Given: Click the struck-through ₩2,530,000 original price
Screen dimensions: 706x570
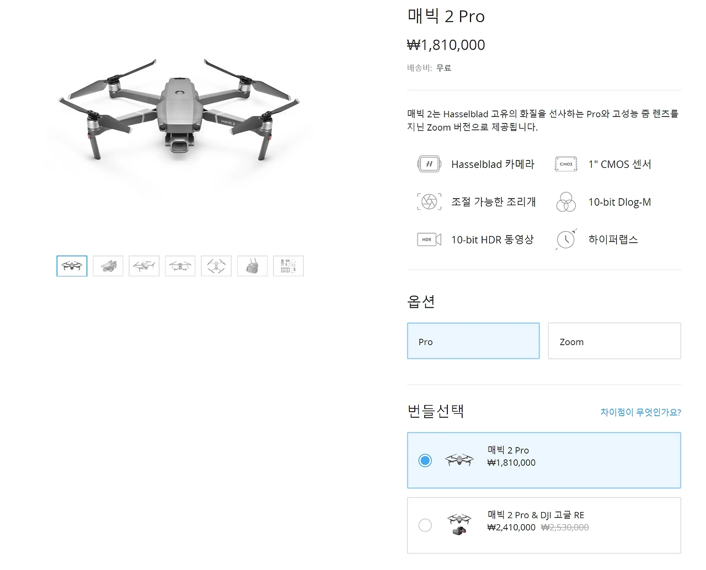Looking at the screenshot, I should (565, 528).
